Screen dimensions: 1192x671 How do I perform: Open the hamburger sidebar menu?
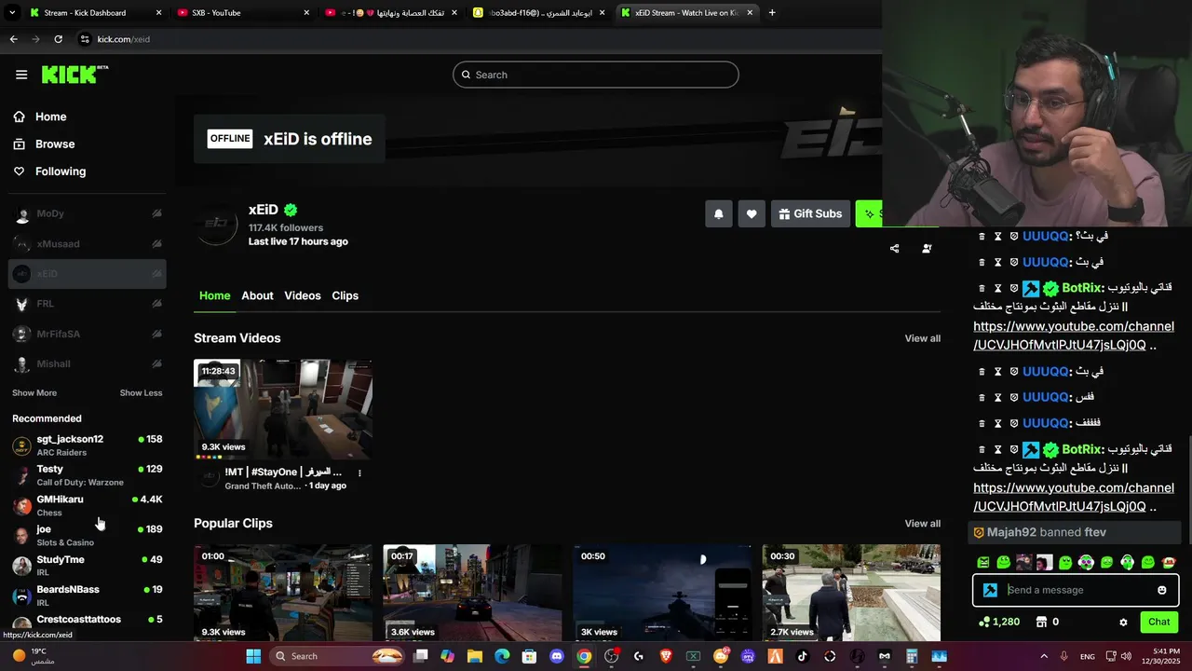pyautogui.click(x=21, y=75)
